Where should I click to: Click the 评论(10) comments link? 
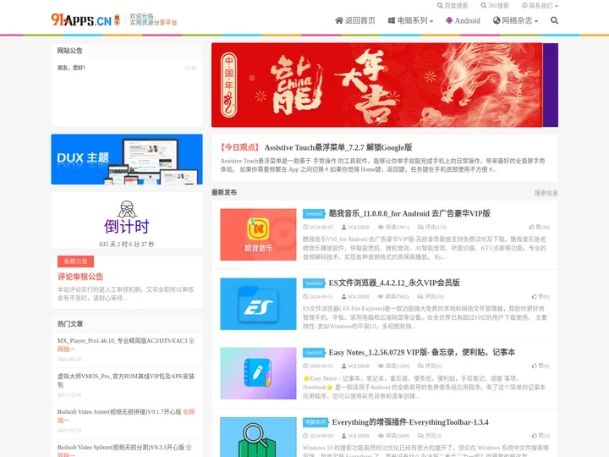pos(431,296)
